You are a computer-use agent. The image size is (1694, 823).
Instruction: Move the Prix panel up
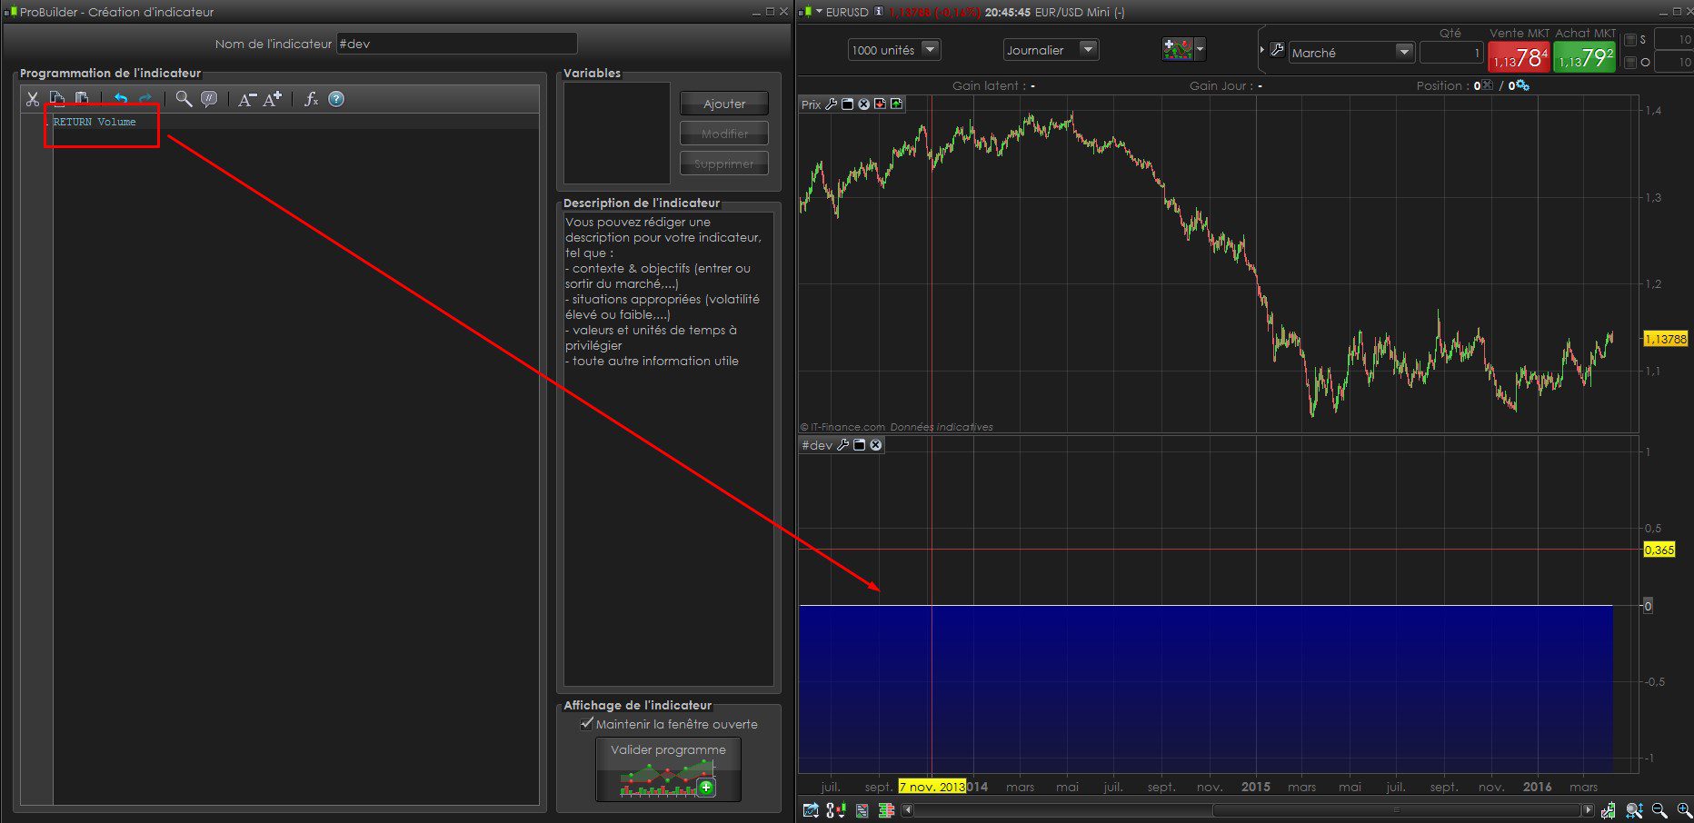(897, 104)
